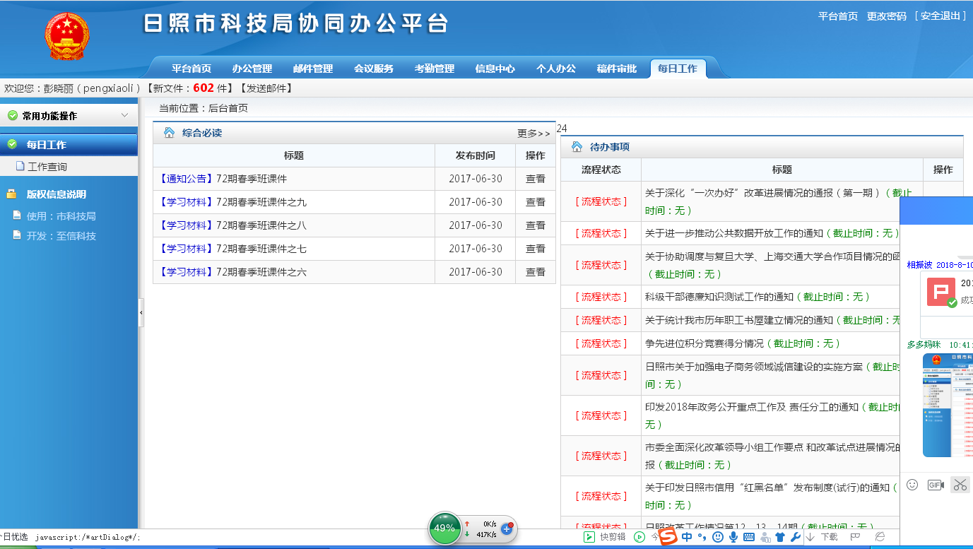The image size is (973, 549).
Task: Click the 平台首页 link at top right
Action: (838, 16)
